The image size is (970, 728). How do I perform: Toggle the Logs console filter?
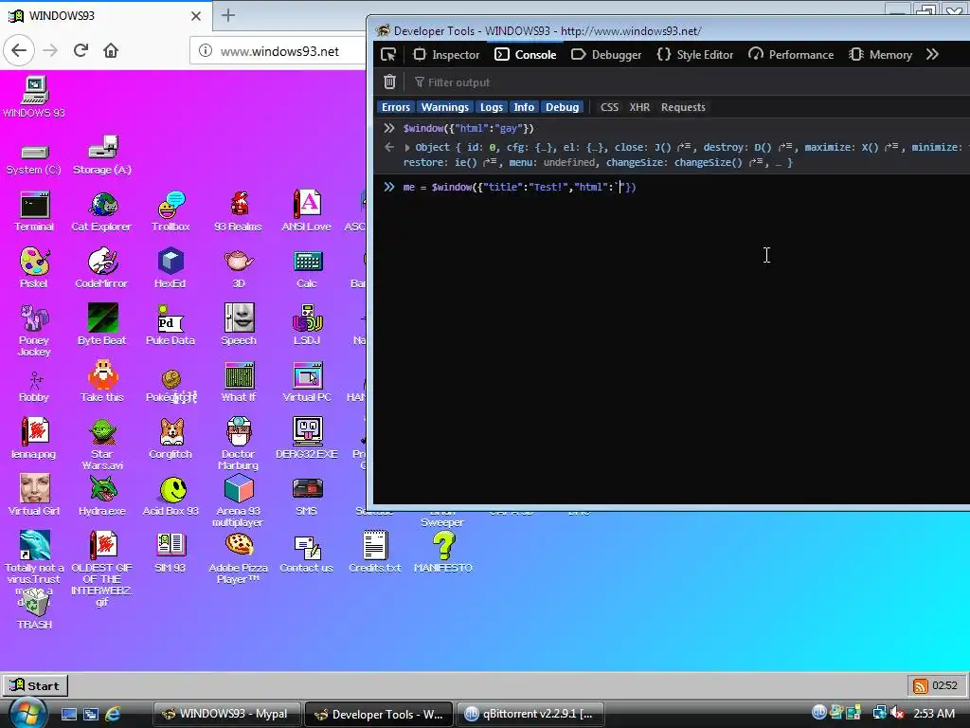click(x=492, y=107)
